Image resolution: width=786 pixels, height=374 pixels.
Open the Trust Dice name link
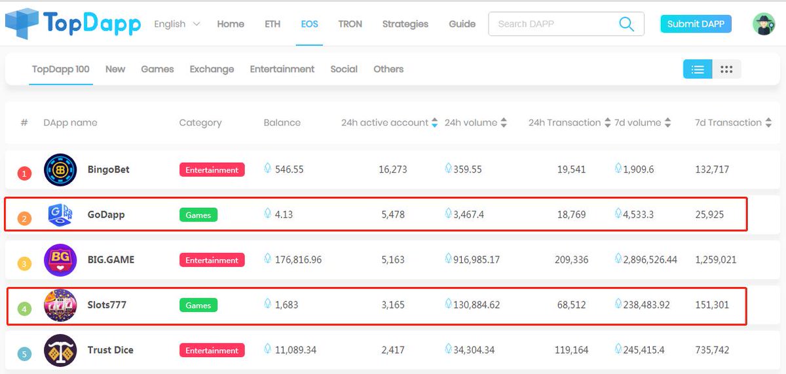tap(110, 350)
